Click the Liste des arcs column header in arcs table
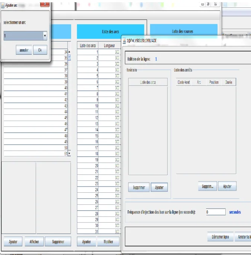 tap(88, 46)
